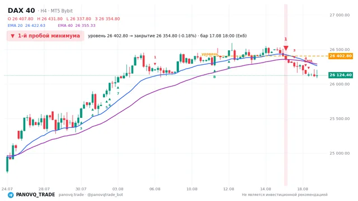The height and width of the screenshot is (201, 358).
Task: Click the green '7' signal marker
Action: click(x=118, y=93)
